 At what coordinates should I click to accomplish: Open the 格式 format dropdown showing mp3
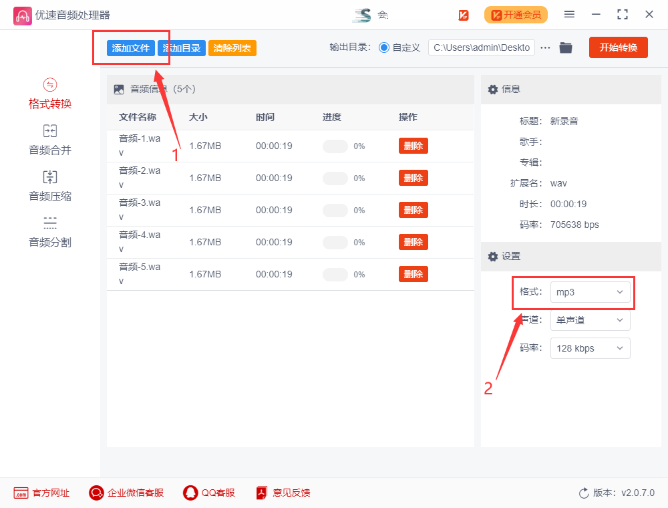pyautogui.click(x=591, y=292)
